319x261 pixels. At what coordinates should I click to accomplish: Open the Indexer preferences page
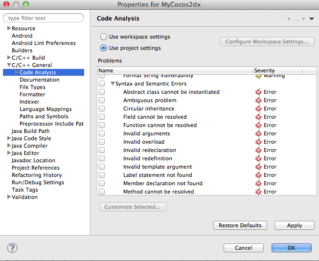29,102
